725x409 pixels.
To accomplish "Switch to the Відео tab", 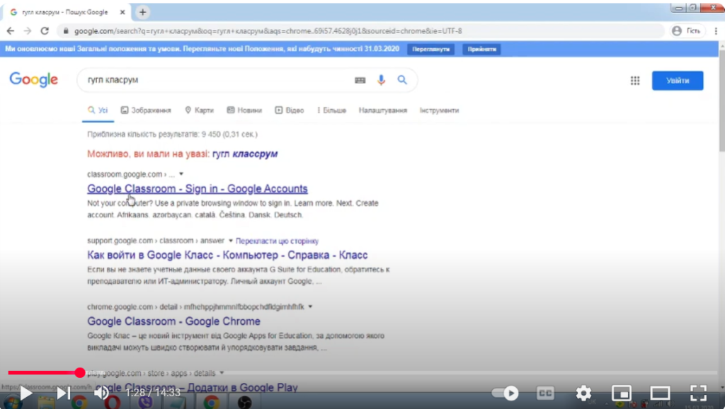I will pyautogui.click(x=289, y=110).
